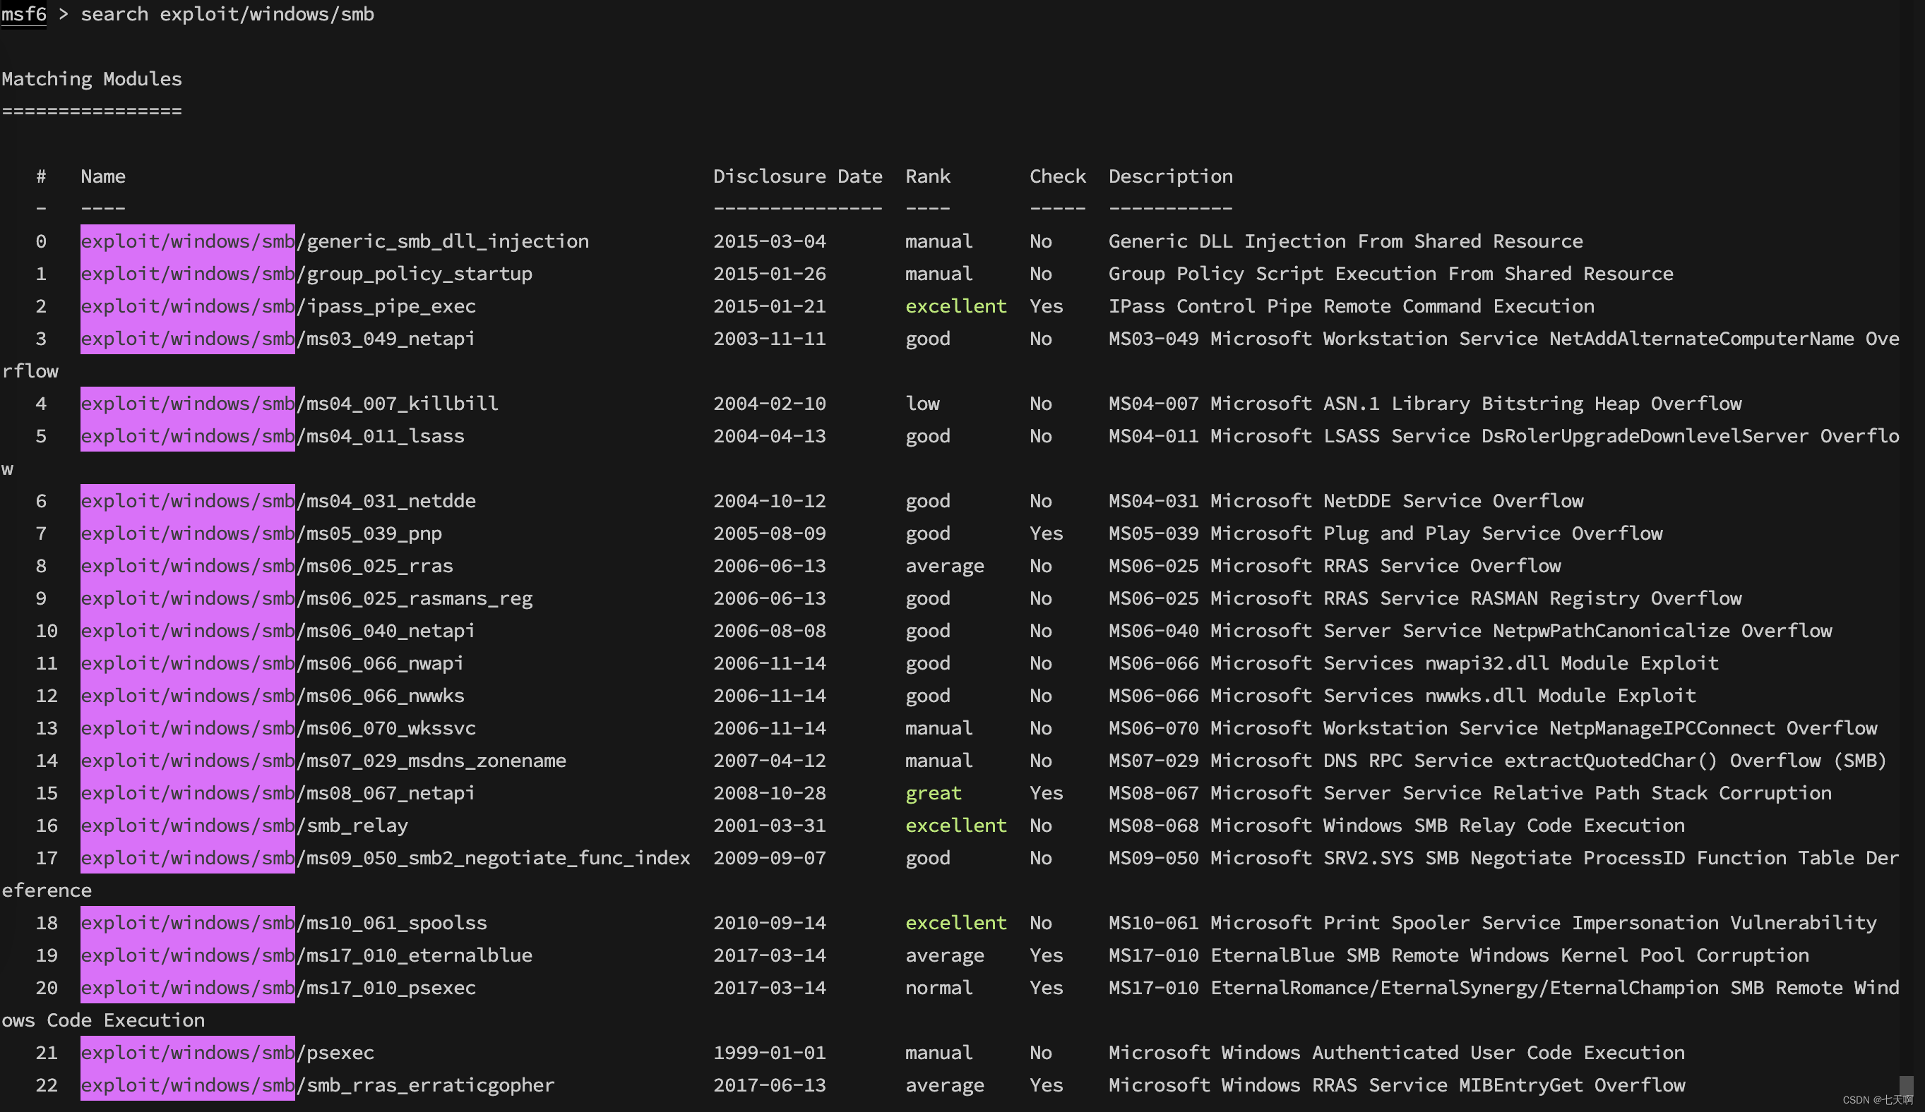Click description 'Microsoft Windows RRAS Service MIBEntryGet Overflow'
The width and height of the screenshot is (1925, 1112).
click(1396, 1084)
